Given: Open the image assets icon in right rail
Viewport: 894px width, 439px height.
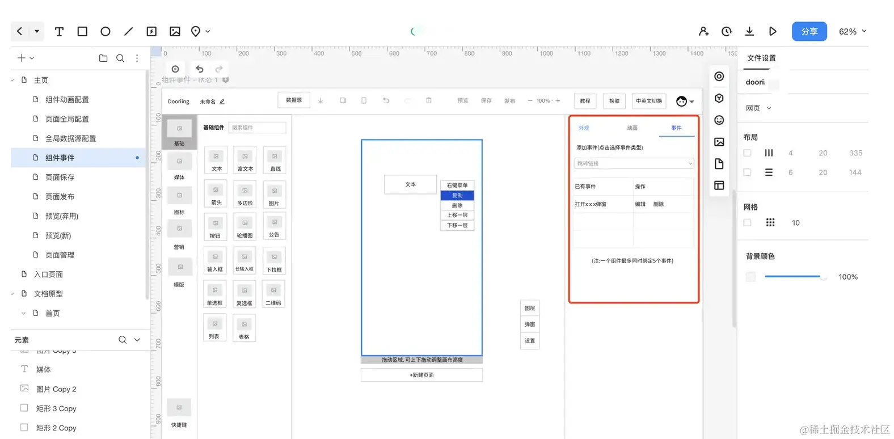Looking at the screenshot, I should coord(719,142).
